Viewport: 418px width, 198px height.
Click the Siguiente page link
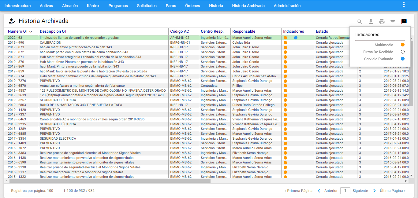tap(360, 191)
